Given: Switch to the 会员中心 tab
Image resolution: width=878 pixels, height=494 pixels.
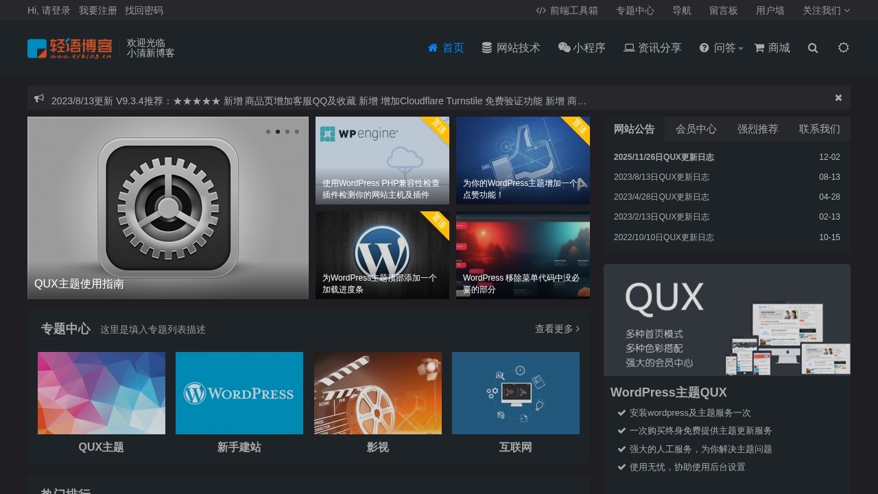Looking at the screenshot, I should point(696,129).
